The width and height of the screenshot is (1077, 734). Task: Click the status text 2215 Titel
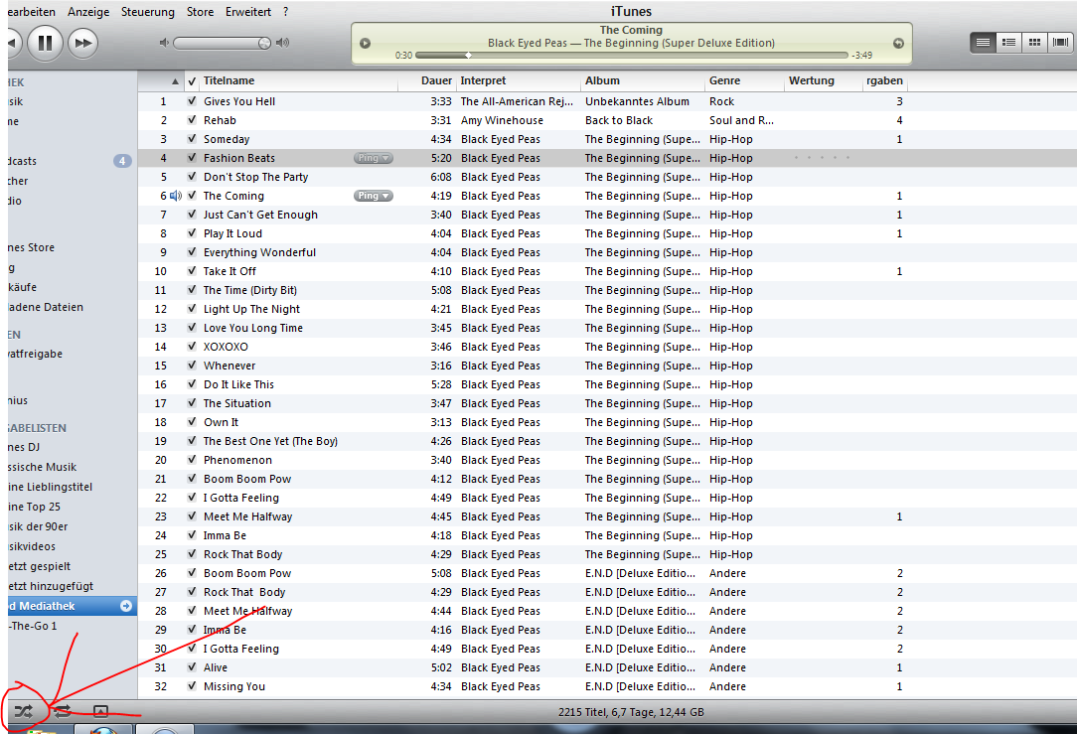pos(584,712)
